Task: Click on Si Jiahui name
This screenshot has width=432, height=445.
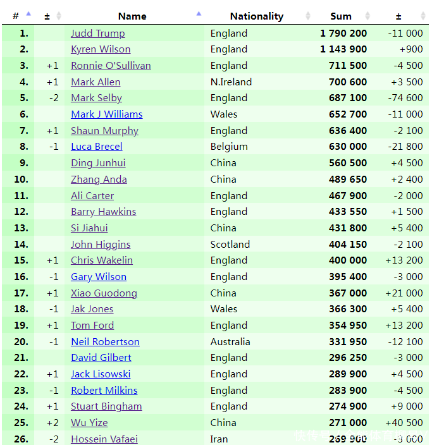Action: click(x=89, y=228)
